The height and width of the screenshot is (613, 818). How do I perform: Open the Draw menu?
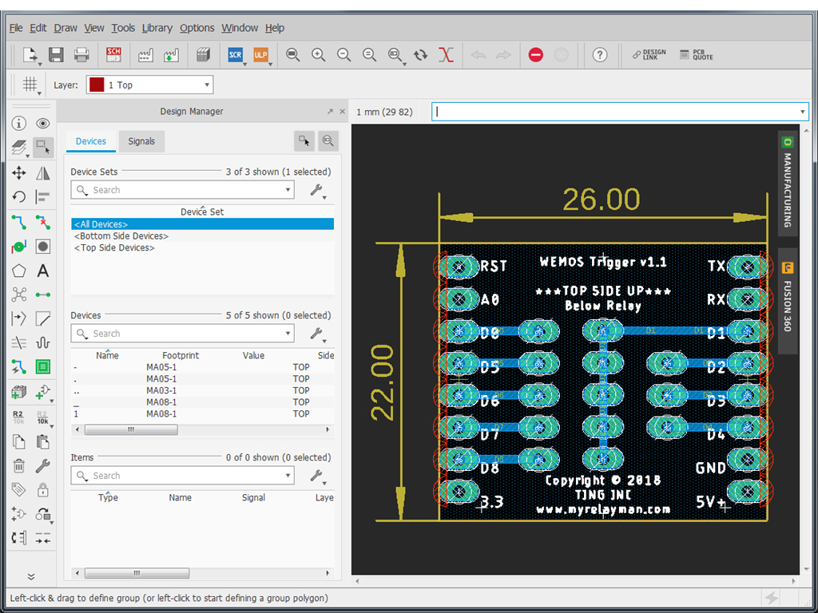66,28
